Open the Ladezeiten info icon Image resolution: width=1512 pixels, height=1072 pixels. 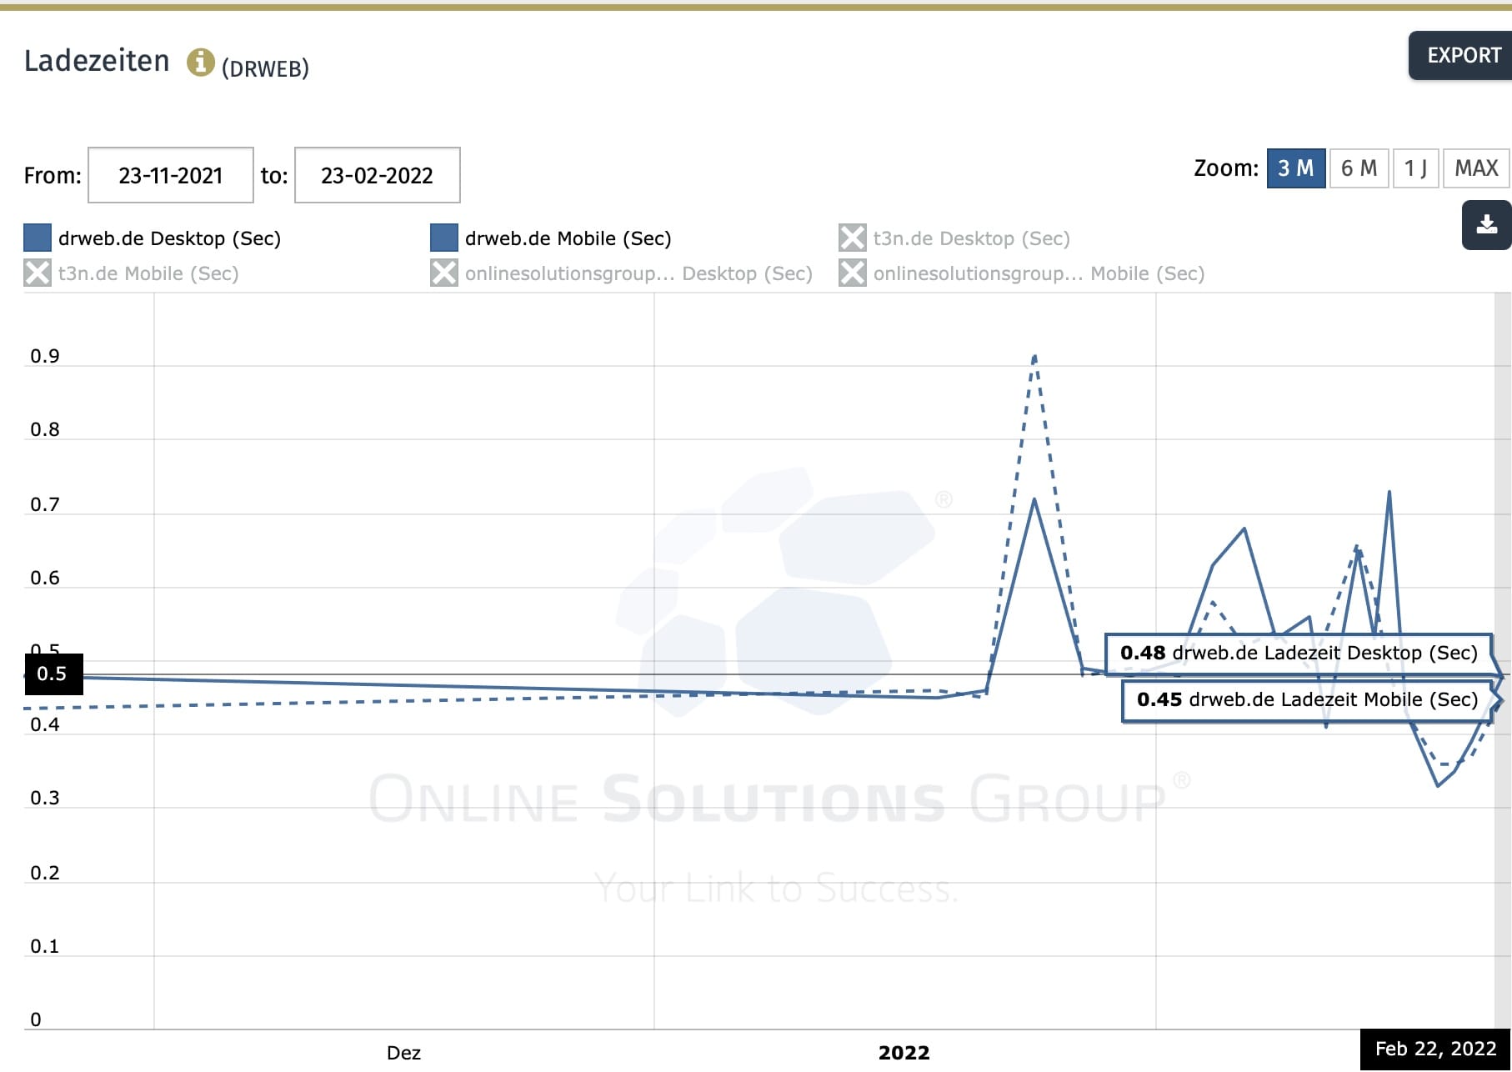click(x=200, y=62)
